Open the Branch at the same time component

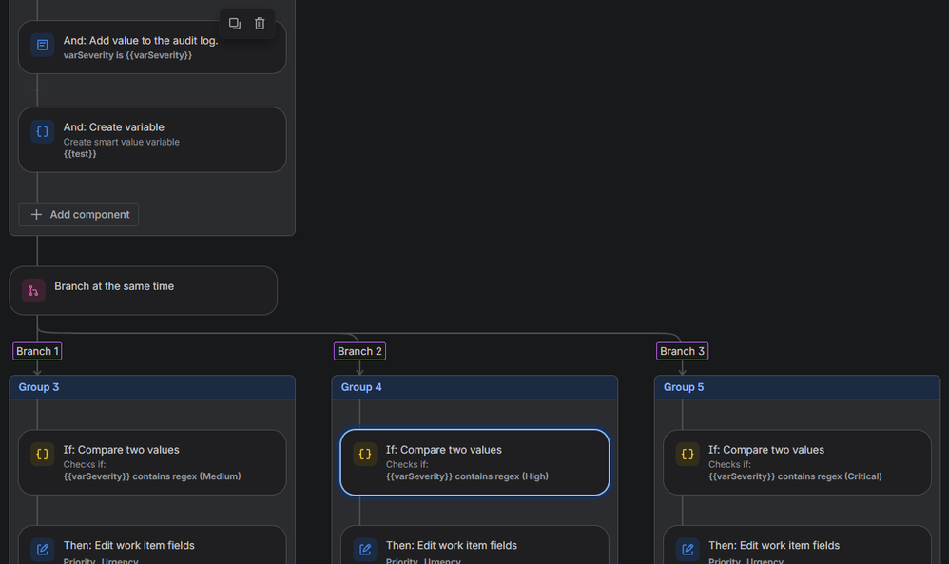(x=143, y=290)
